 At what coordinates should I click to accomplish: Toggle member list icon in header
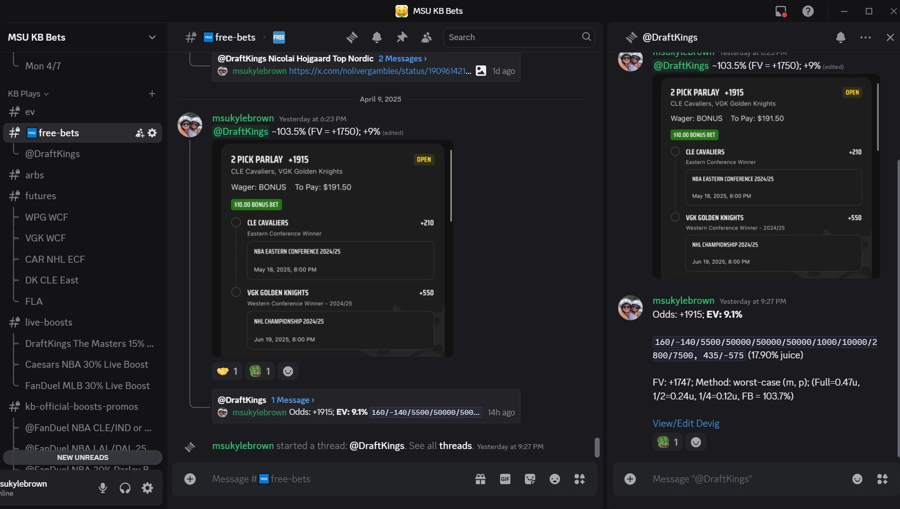[x=426, y=37]
